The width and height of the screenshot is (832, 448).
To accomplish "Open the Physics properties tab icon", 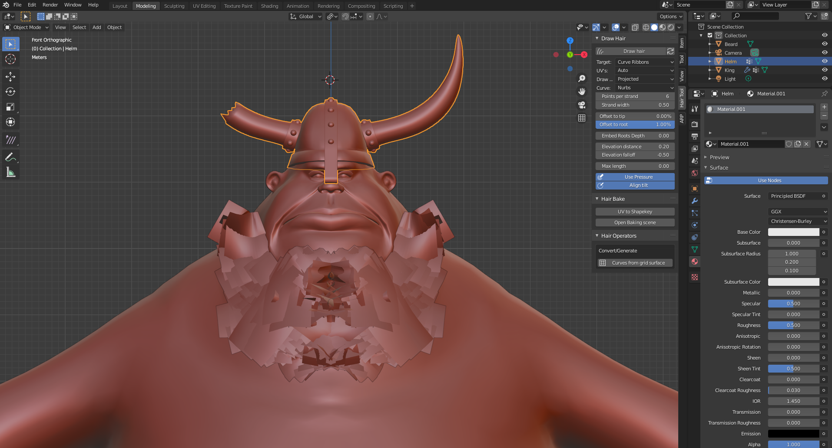I will click(x=695, y=225).
